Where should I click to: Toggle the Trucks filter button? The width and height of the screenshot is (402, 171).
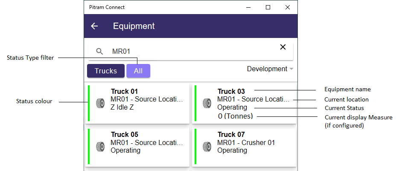pyautogui.click(x=106, y=71)
